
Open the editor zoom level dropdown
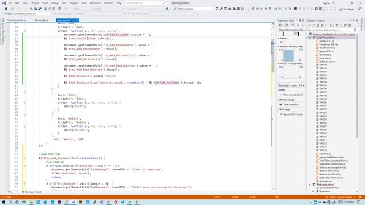click(12, 192)
